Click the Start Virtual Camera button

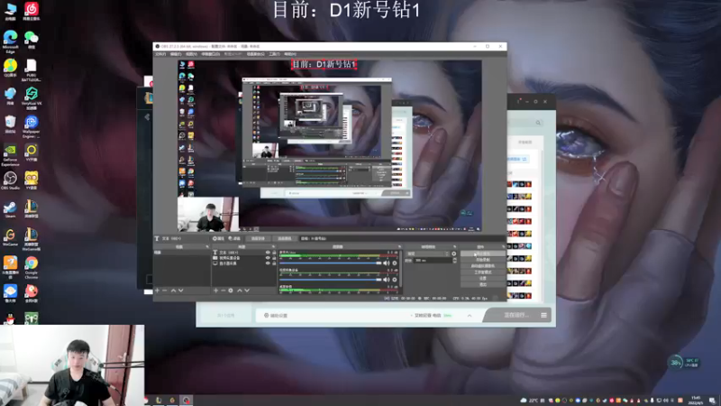482,265
